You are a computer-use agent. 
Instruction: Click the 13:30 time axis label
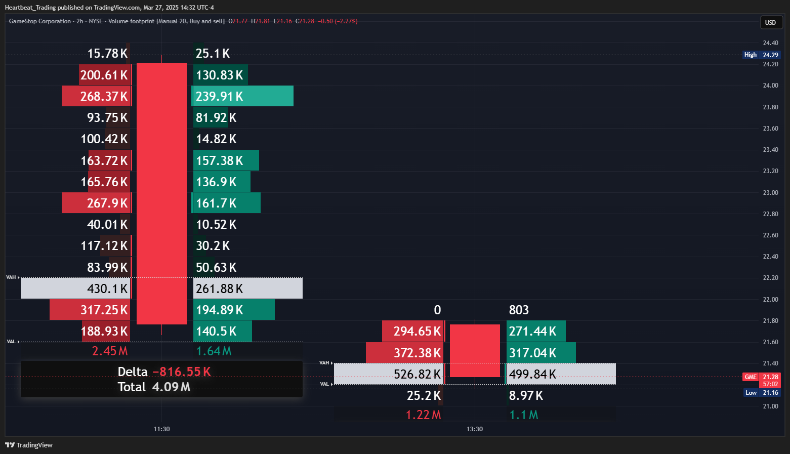(x=475, y=429)
